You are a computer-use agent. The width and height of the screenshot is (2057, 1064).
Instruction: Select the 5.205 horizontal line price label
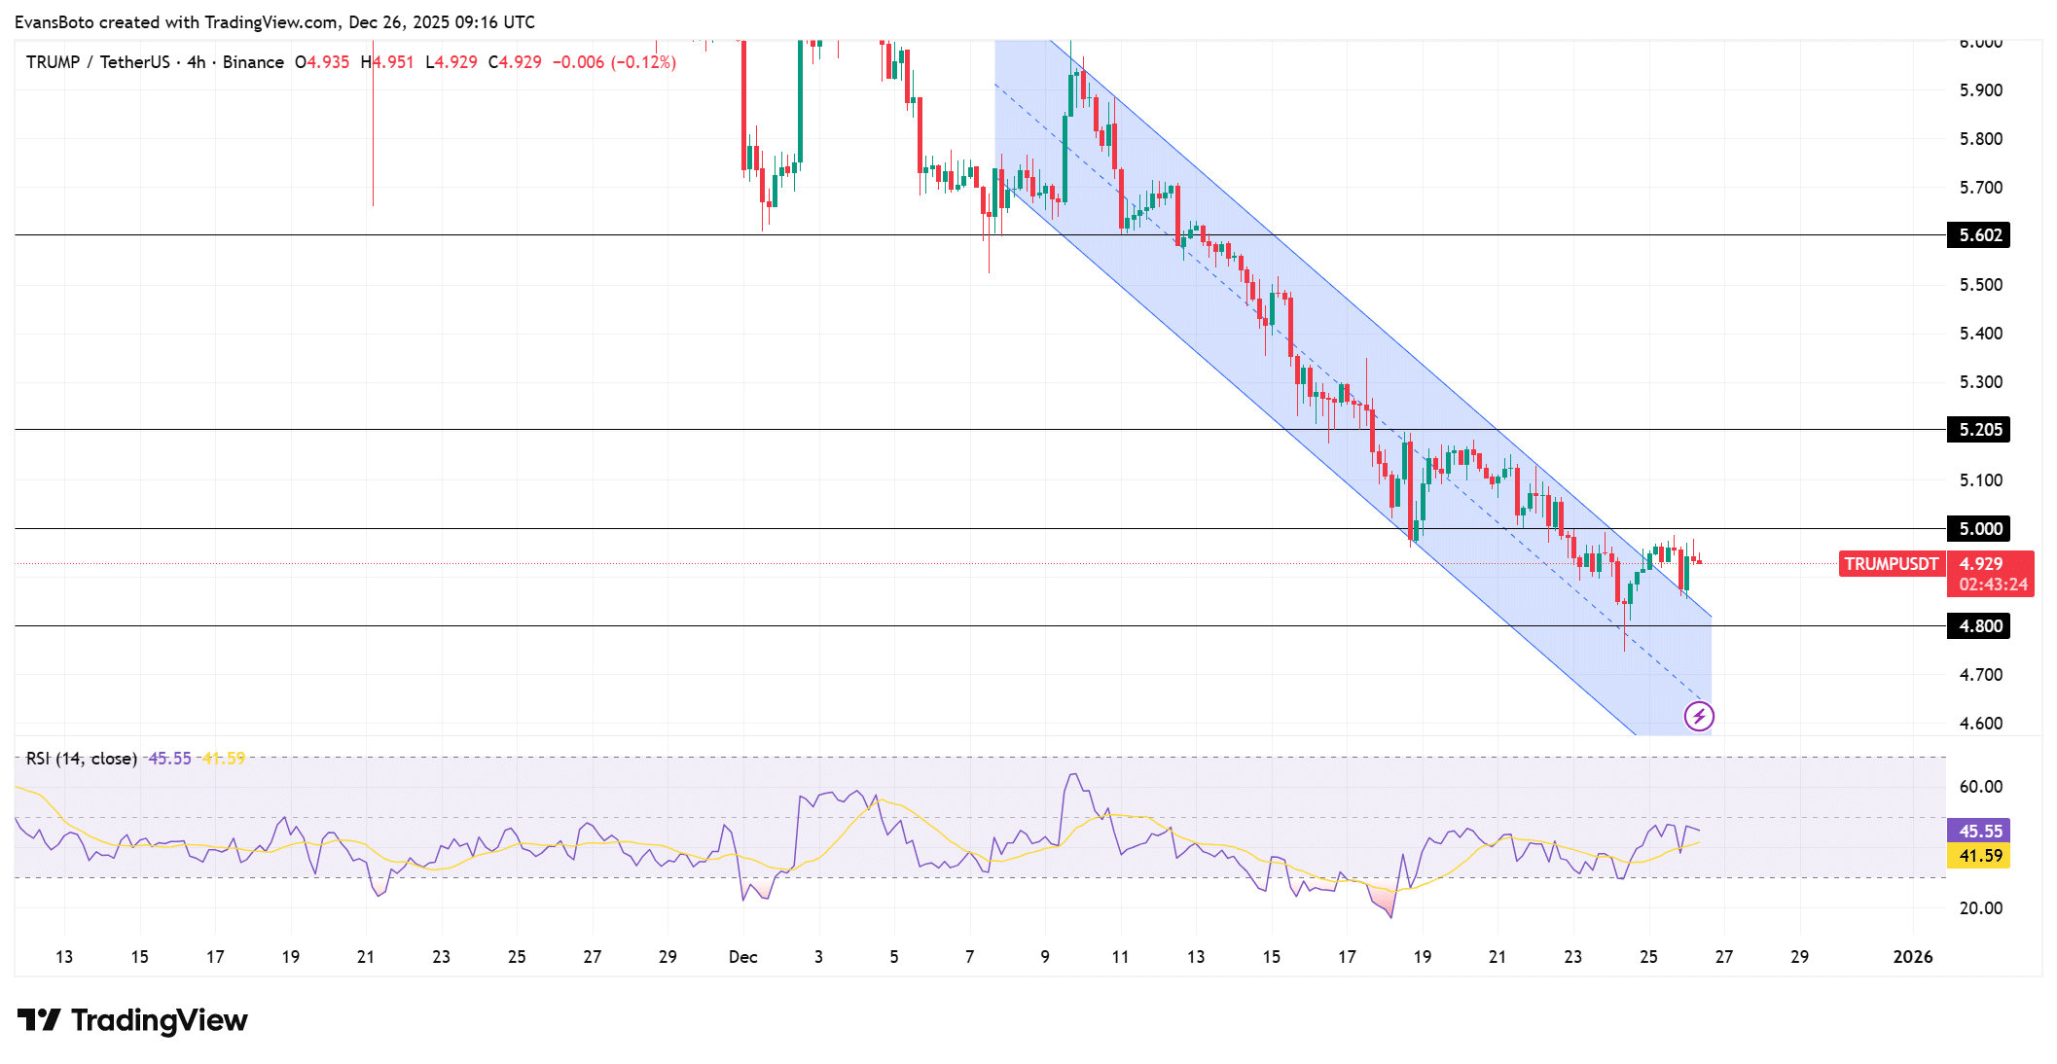click(1979, 430)
